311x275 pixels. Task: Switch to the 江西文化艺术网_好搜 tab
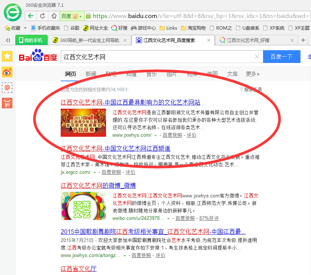point(256,40)
